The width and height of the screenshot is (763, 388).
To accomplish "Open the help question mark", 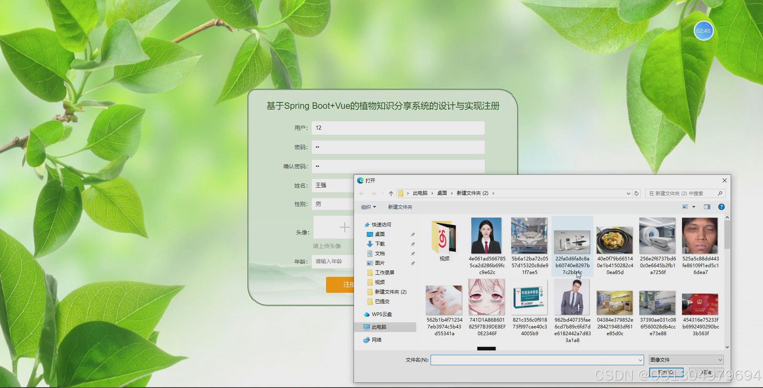I will coord(721,207).
